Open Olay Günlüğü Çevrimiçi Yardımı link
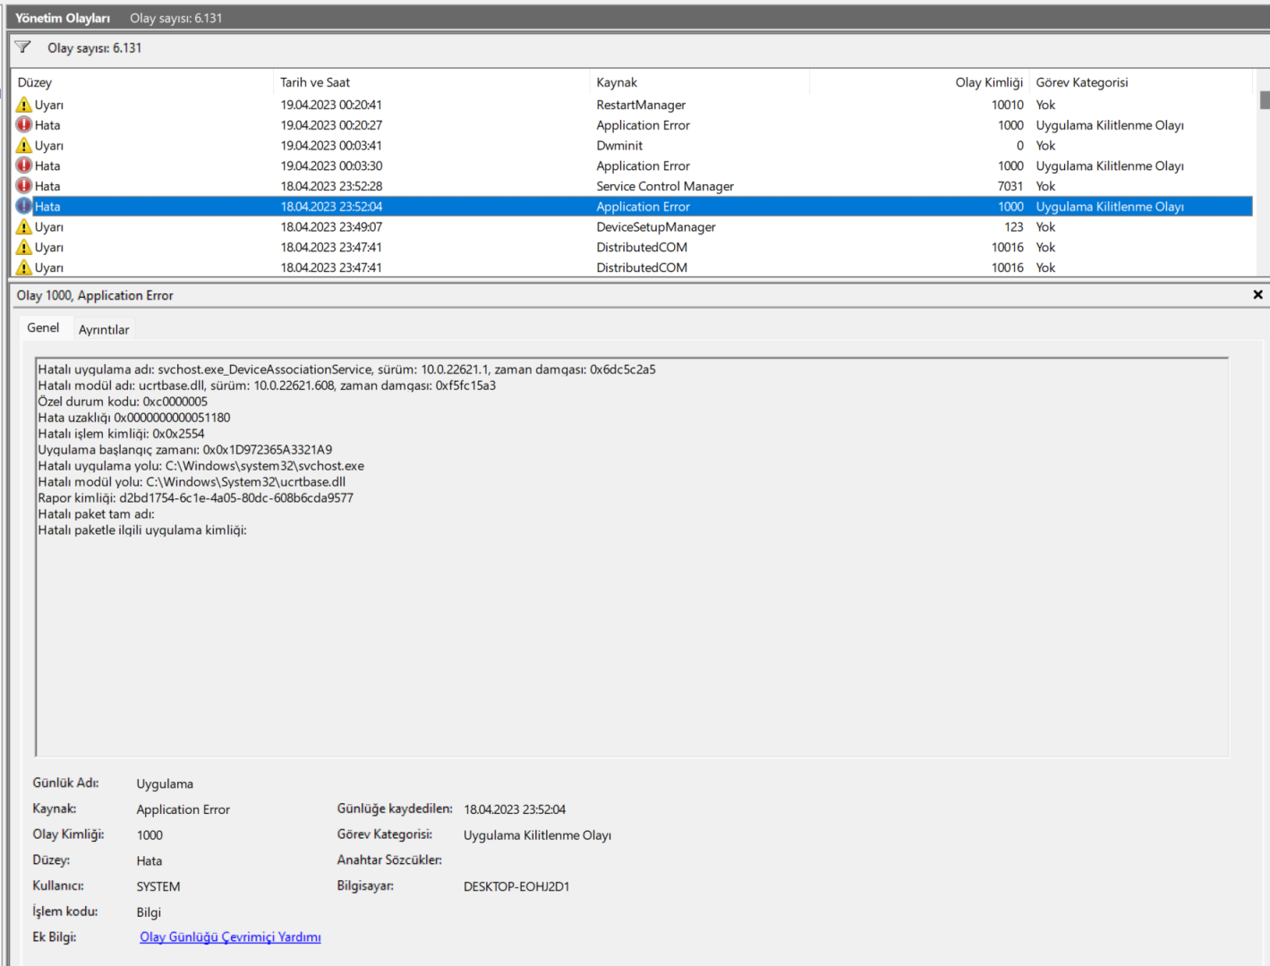 pyautogui.click(x=230, y=936)
